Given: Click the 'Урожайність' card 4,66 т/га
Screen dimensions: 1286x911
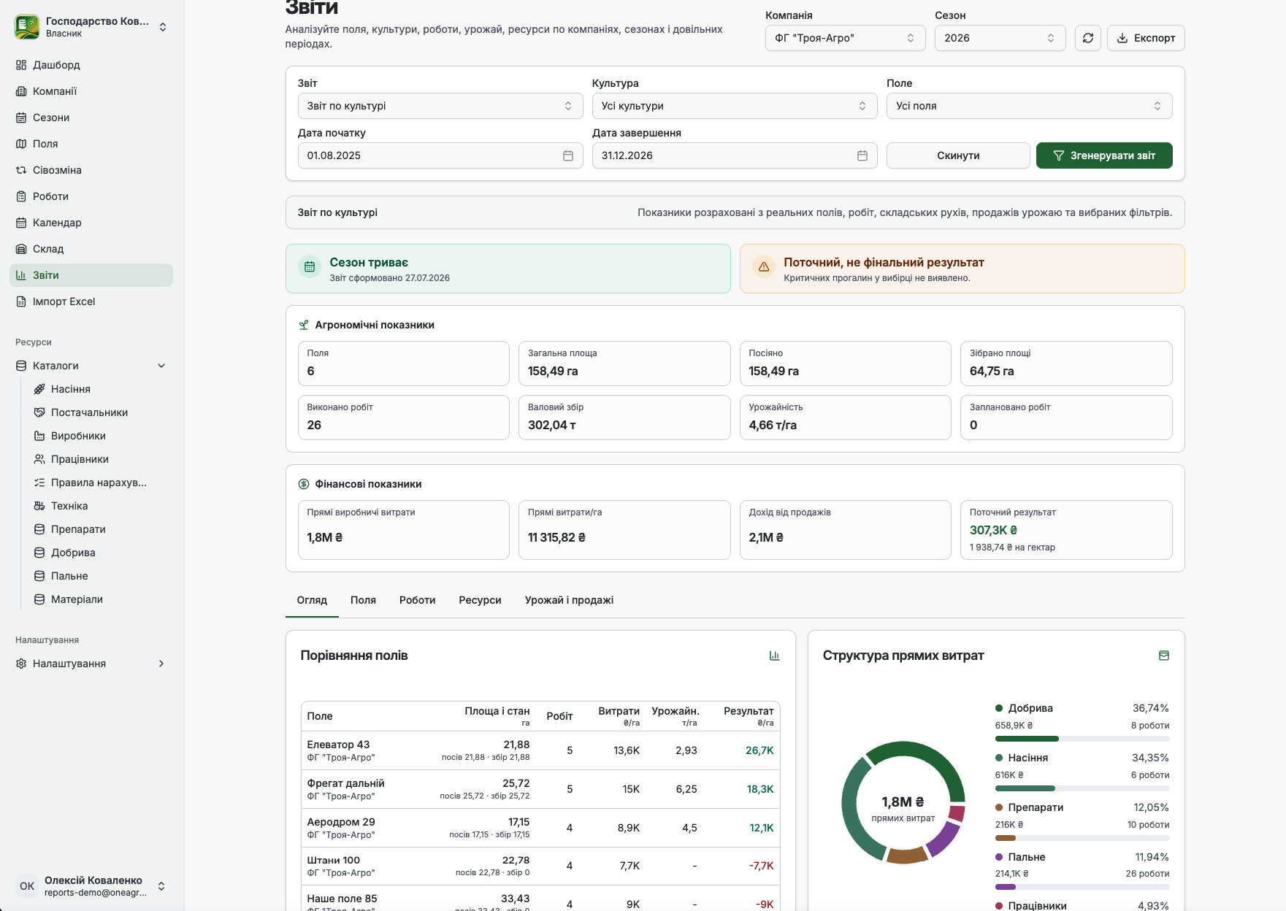Looking at the screenshot, I should click(x=845, y=418).
